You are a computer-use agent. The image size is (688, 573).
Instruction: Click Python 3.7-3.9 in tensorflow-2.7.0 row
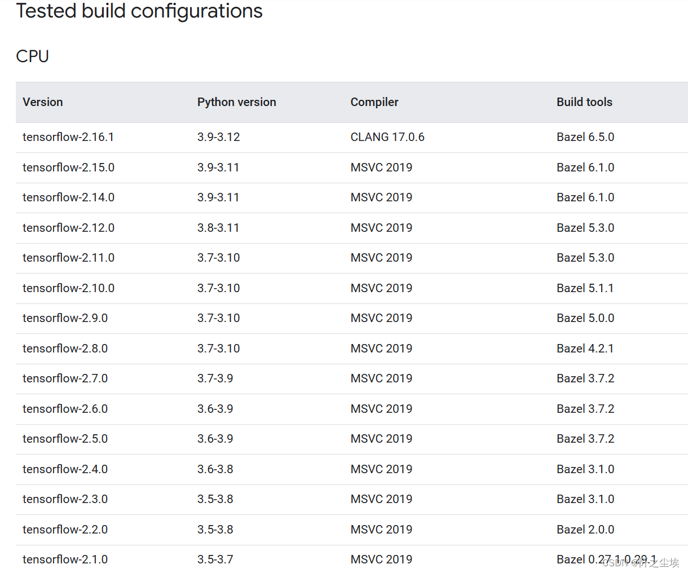click(x=215, y=378)
